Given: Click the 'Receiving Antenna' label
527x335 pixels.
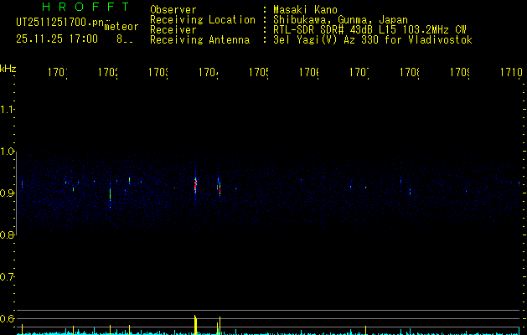Looking at the screenshot, I should click(x=199, y=40).
